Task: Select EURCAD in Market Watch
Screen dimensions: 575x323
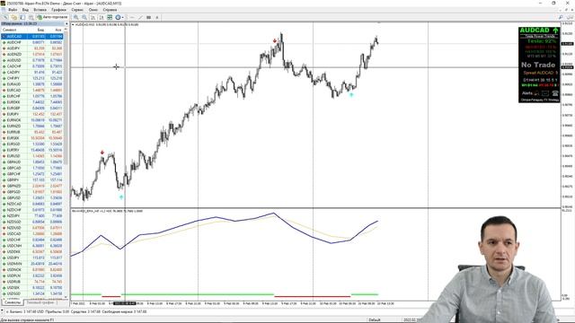Action: (32, 90)
